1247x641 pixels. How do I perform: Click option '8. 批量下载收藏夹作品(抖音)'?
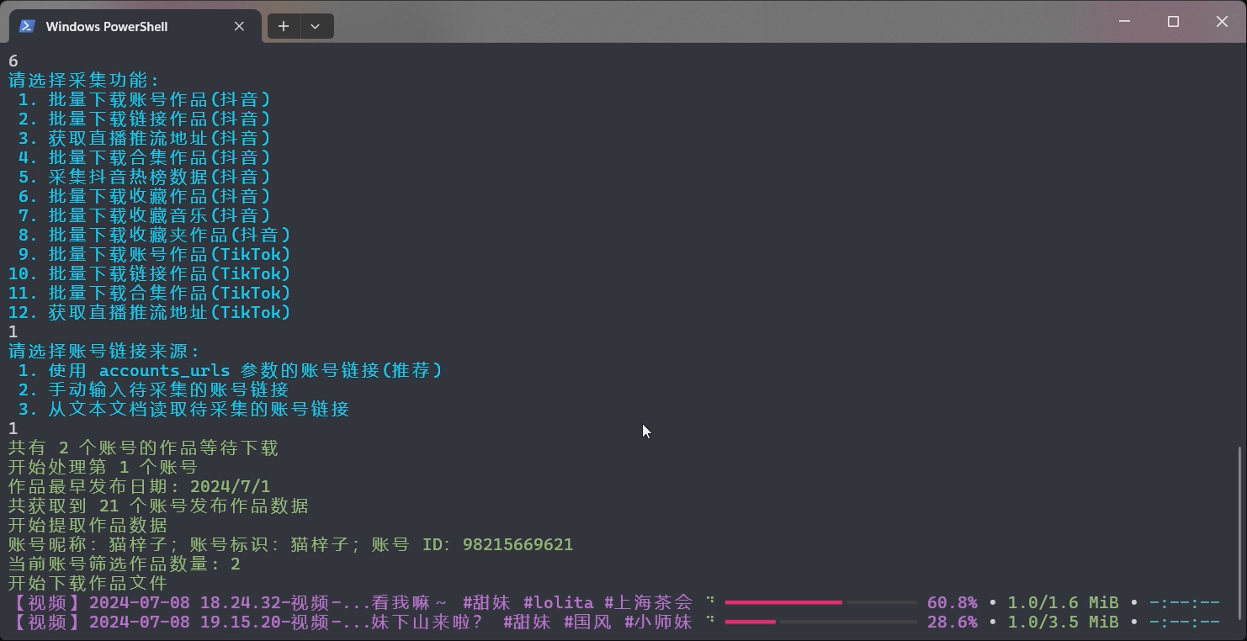pyautogui.click(x=155, y=235)
